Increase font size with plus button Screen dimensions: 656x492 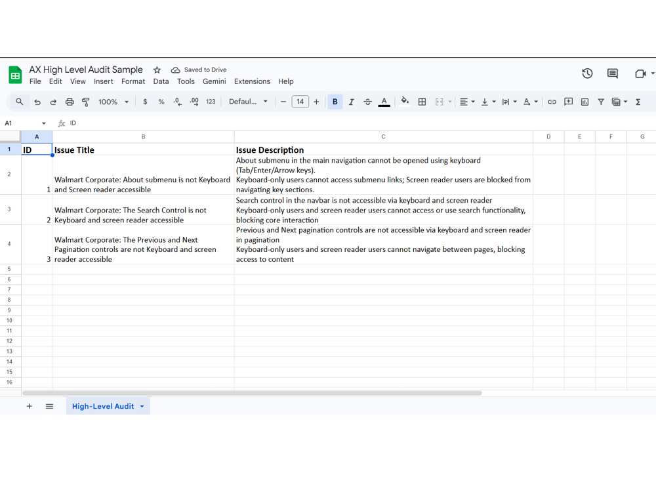[316, 102]
